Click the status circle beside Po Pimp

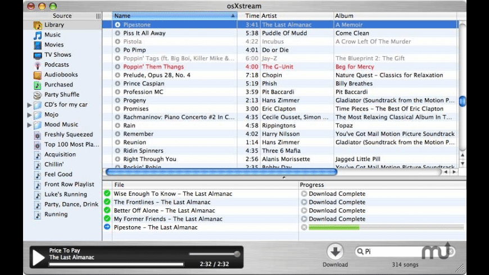coord(117,50)
